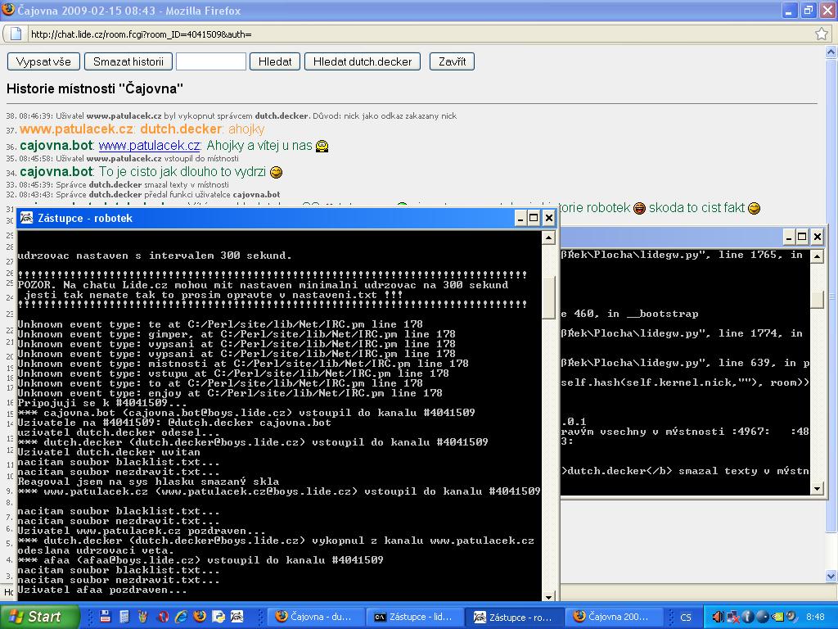Open Internet Explorer from quick launch
This screenshot has width=838, height=629.
181,617
